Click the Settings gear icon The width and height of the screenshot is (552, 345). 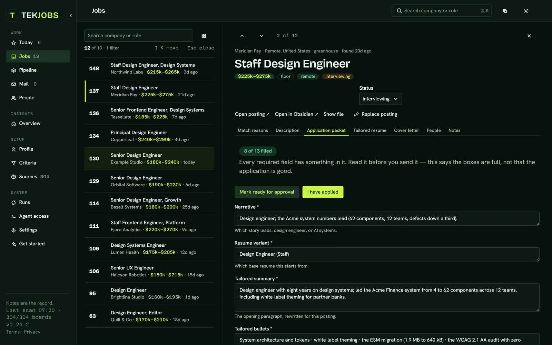point(13,230)
